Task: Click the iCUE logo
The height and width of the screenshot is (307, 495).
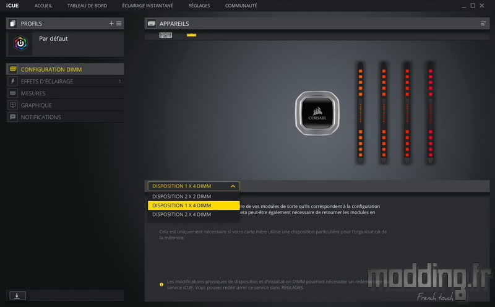Action: [x=12, y=6]
